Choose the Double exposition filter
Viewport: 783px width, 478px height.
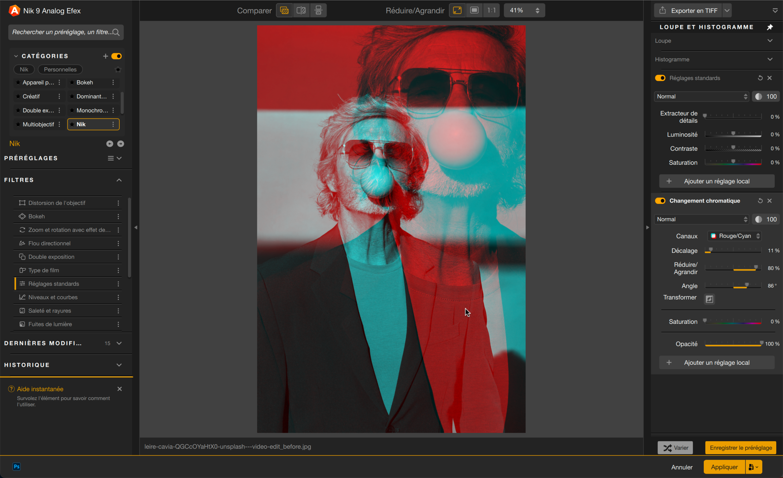pos(51,257)
